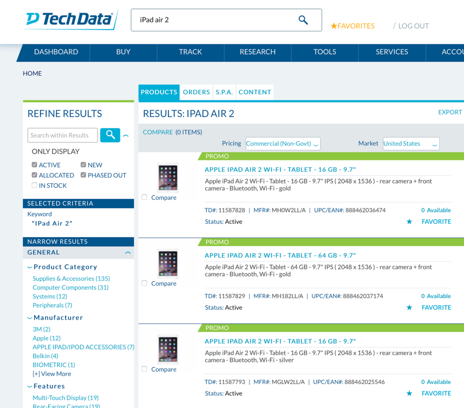Click the Export link
Viewport: 464px width, 408px height.
(x=450, y=112)
